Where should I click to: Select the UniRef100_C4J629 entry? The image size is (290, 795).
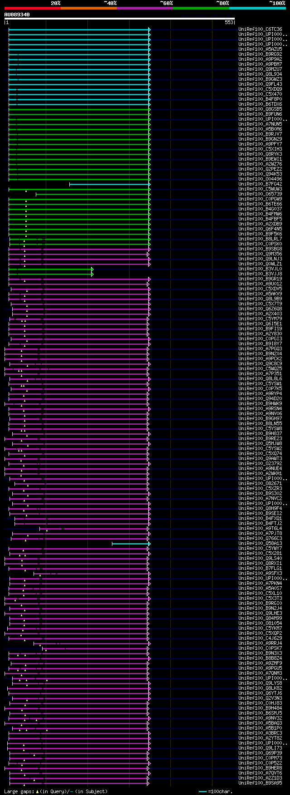click(260, 638)
